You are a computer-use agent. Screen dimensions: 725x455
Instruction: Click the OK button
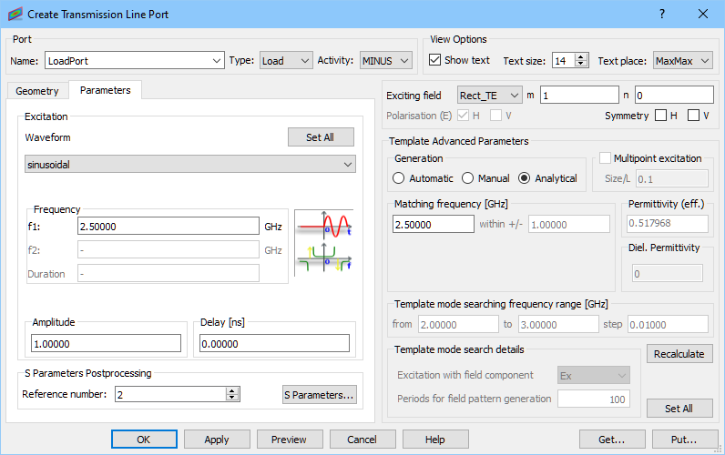[x=144, y=440]
